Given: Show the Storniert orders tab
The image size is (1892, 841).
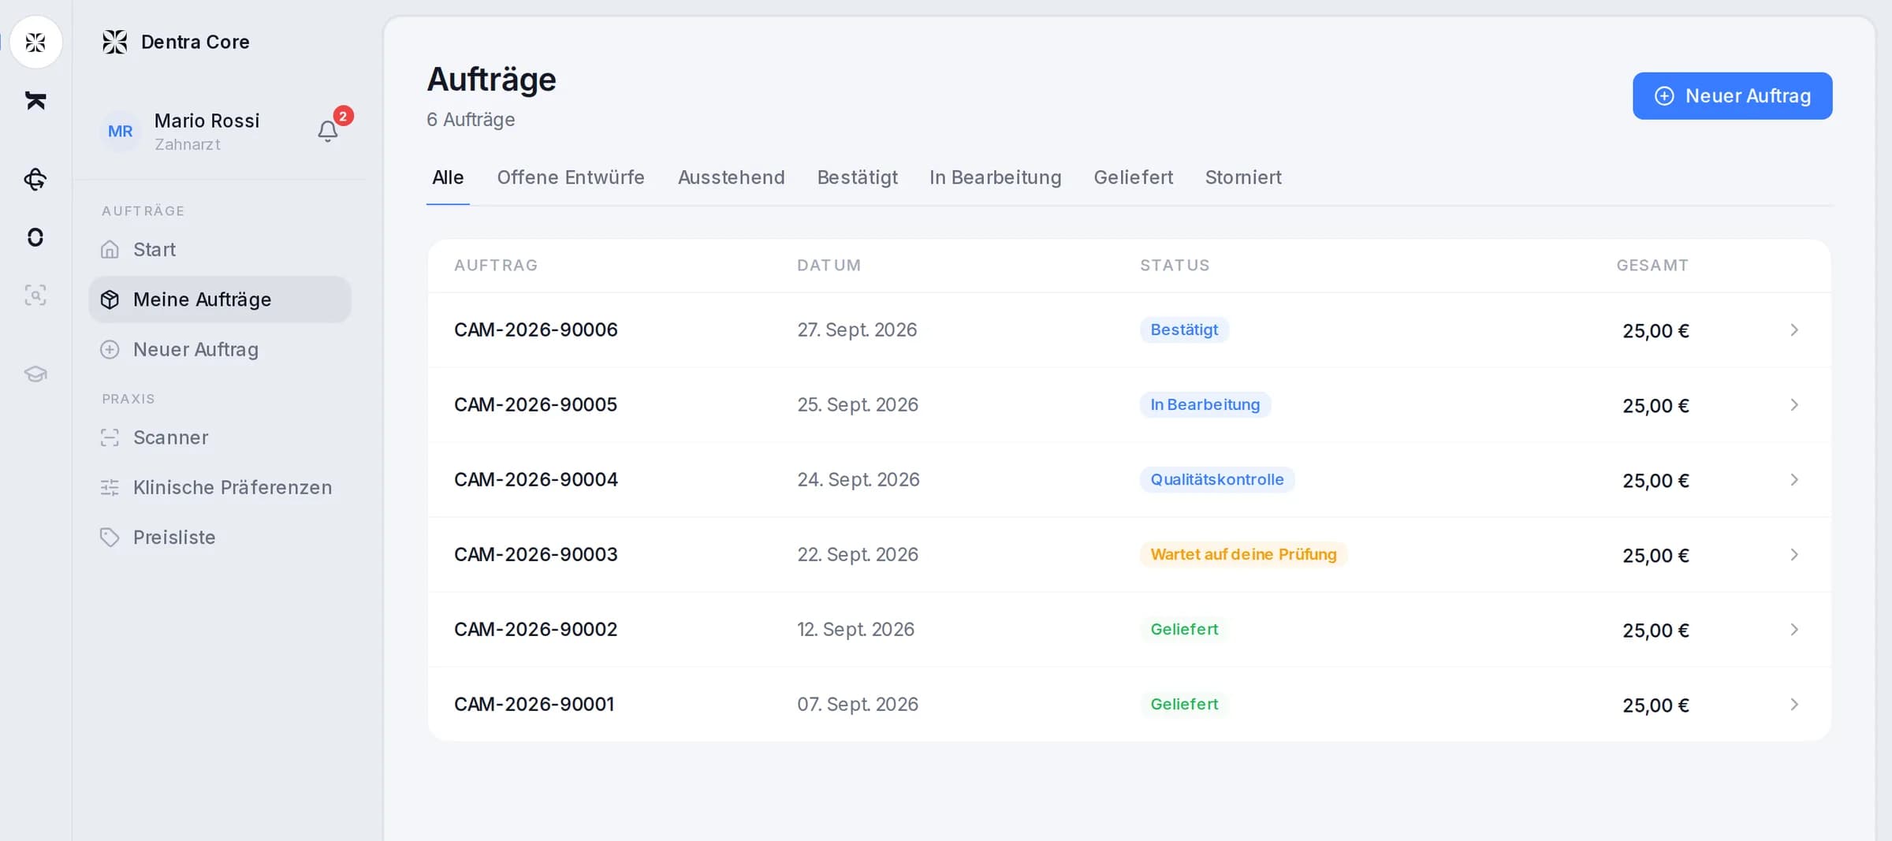Looking at the screenshot, I should click(1243, 177).
